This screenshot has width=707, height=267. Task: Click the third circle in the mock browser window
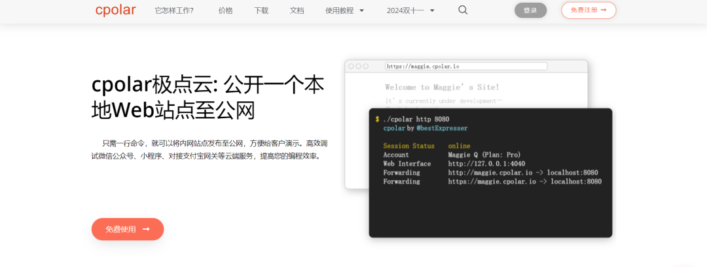365,66
